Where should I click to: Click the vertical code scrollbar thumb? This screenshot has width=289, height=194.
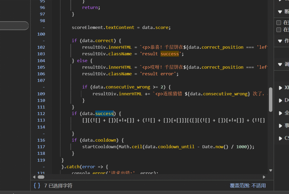(x=271, y=99)
